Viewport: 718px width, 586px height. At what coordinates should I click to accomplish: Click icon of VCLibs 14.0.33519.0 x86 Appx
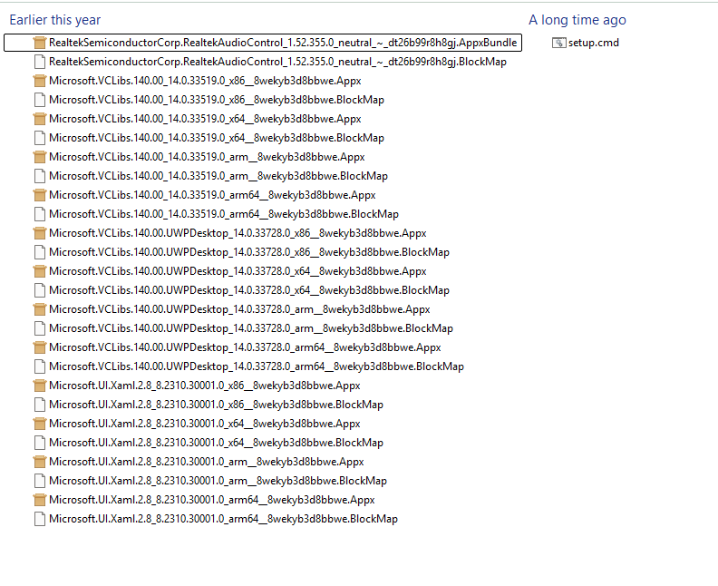coord(40,81)
